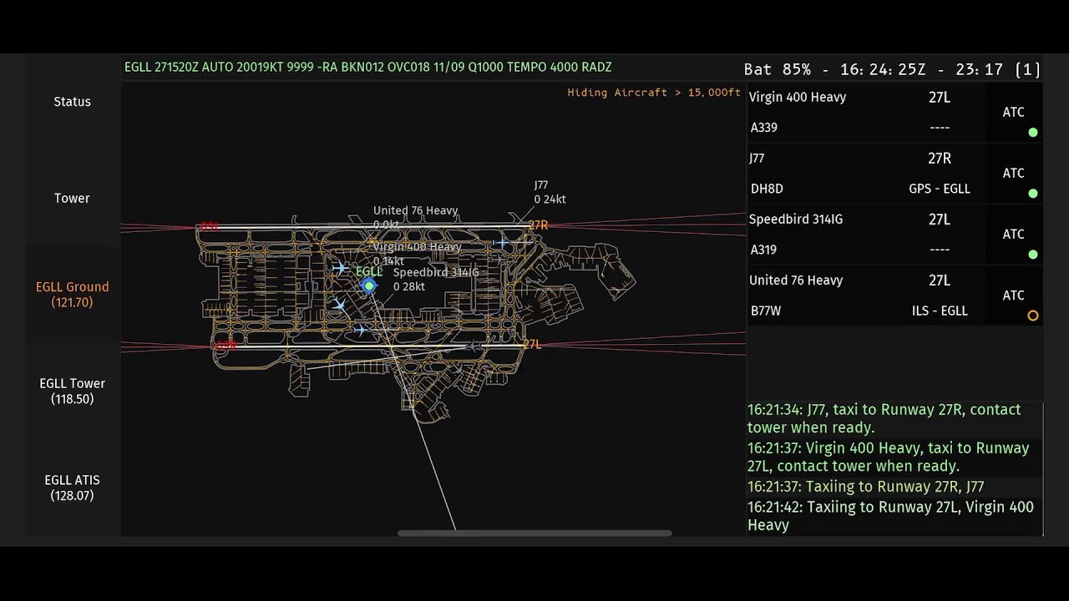Image resolution: width=1069 pixels, height=601 pixels.
Task: Click the battery and time readout
Action: pyautogui.click(x=892, y=70)
